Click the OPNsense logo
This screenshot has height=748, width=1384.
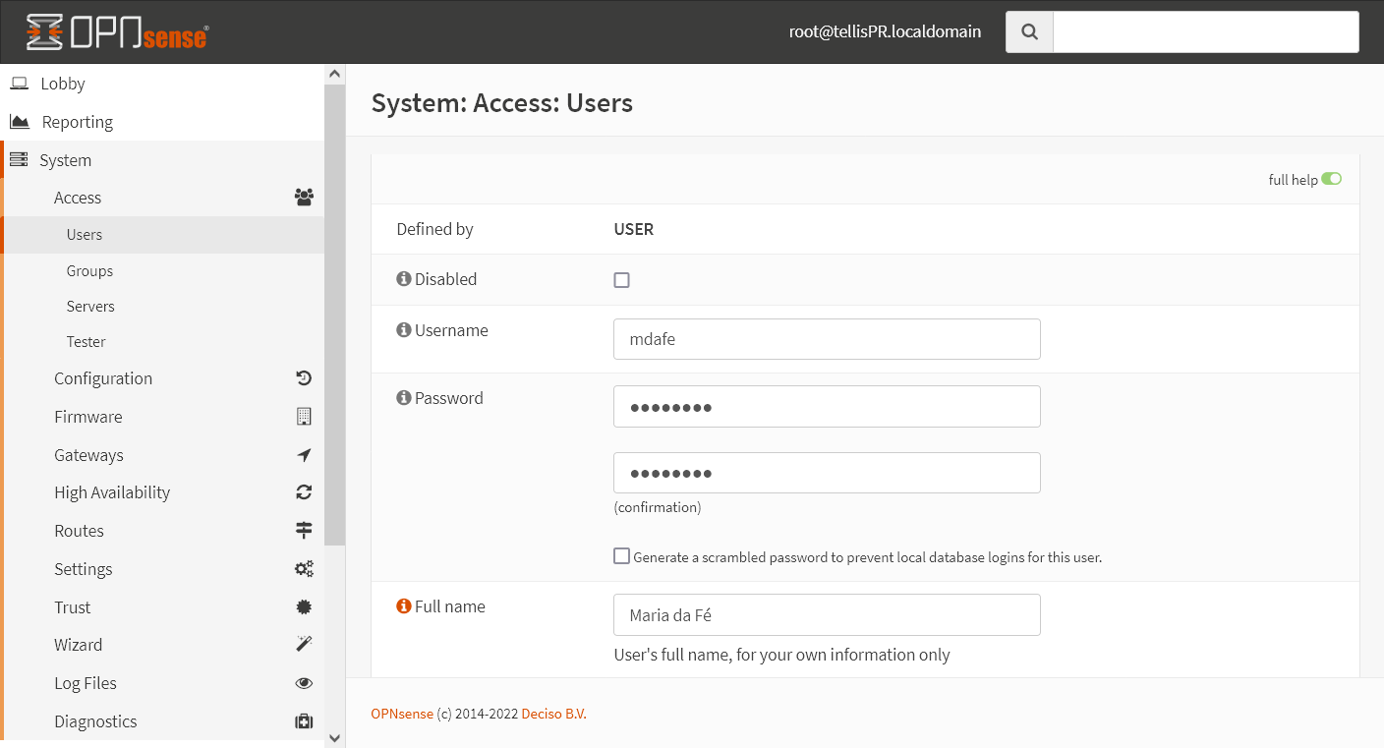(117, 31)
